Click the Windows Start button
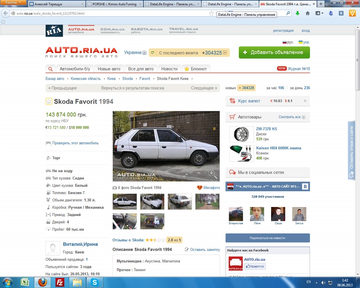 tap(7, 282)
